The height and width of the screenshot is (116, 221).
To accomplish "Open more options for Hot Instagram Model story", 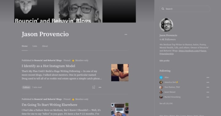I will click(x=100, y=87).
